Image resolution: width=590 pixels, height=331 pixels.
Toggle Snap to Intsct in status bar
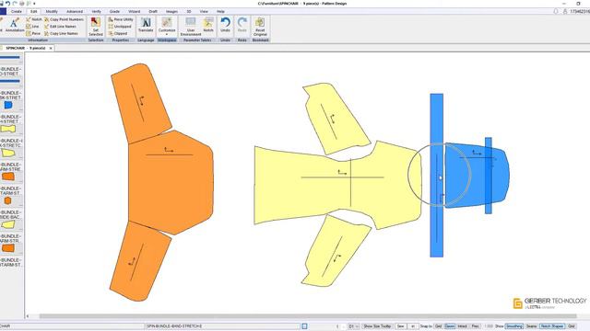point(463,326)
